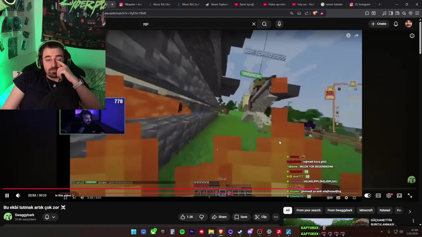
Task: Open Premiere Pro from the taskbar
Action: click(192, 232)
